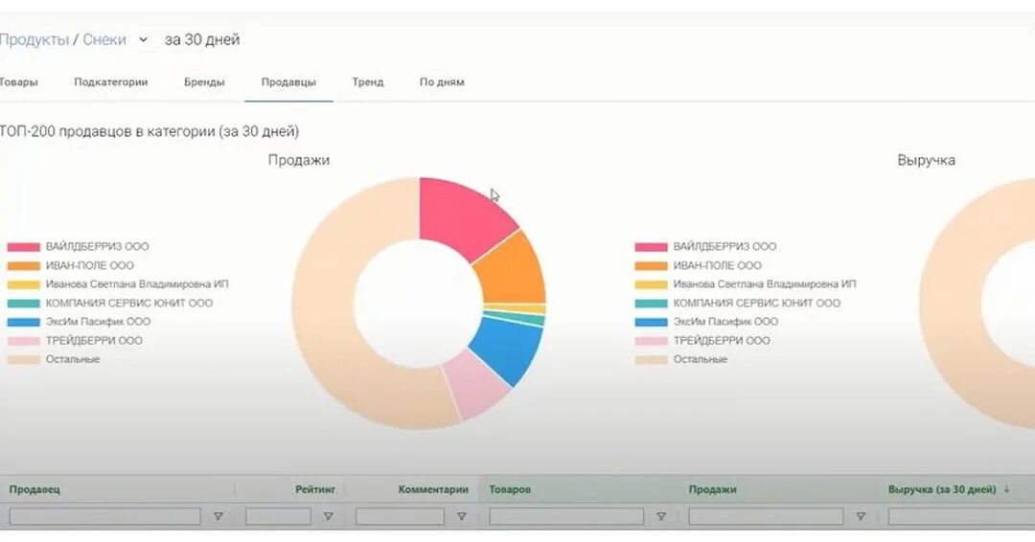Switch to the Бренды tab

[x=204, y=82]
